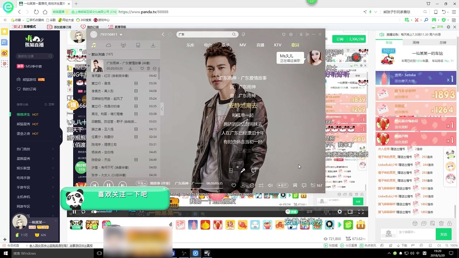Viewport: 459px width, 258px height.
Task: Click the music search field containing 广东
Action: (x=207, y=34)
